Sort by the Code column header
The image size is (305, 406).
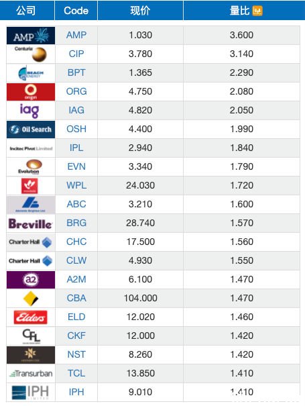(76, 10)
